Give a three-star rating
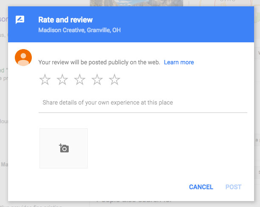Viewport: 260px width, 207px height. (80, 80)
